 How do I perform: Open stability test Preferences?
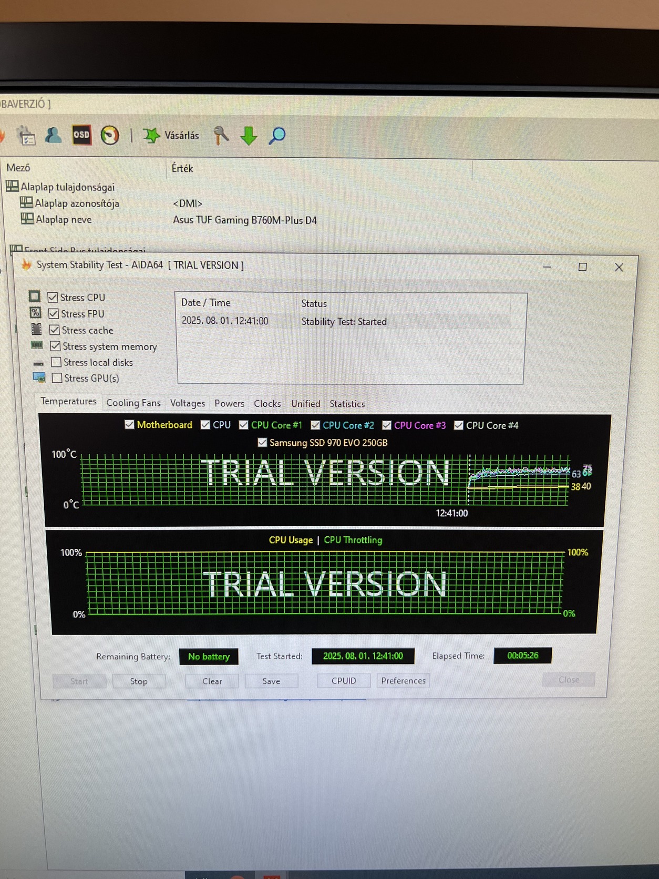[x=403, y=680]
